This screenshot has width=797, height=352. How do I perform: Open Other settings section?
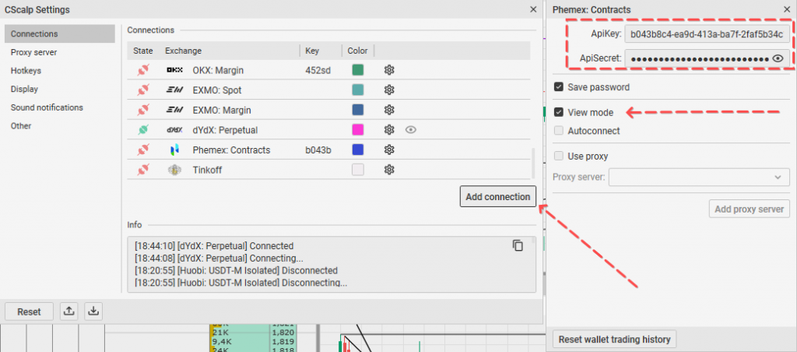tap(21, 125)
